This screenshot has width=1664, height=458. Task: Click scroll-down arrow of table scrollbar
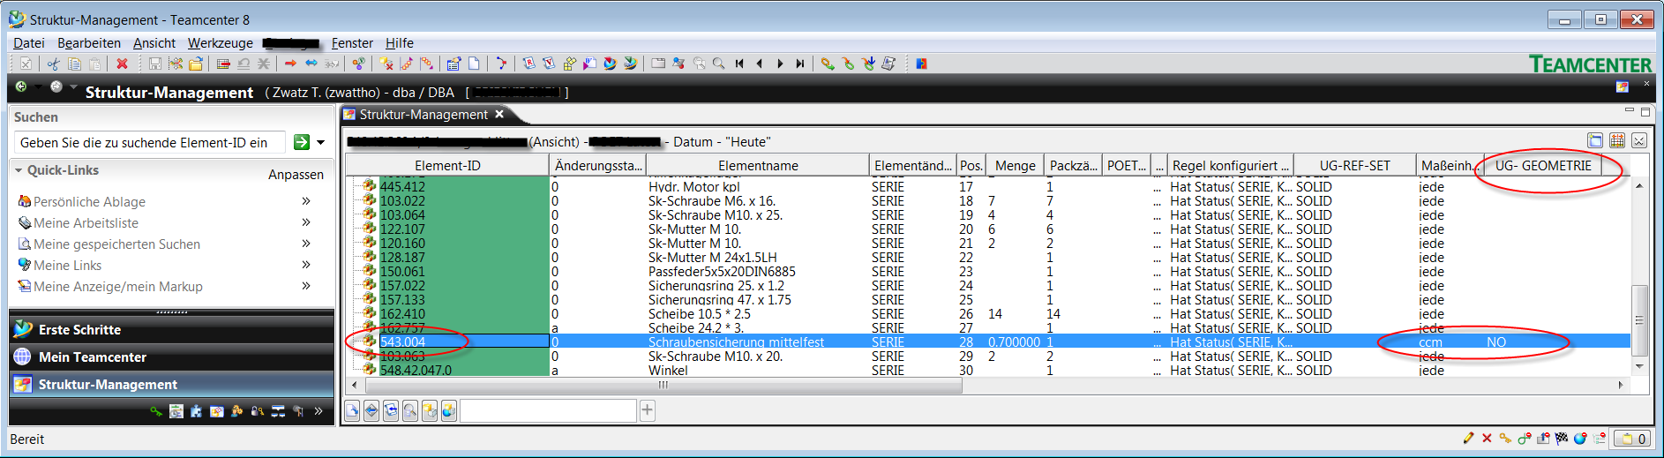1639,366
